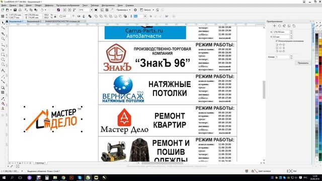Viewport: 322px width, 181px height.
Task: Click the Trim shaping icon in property bar
Action: coord(101,16)
